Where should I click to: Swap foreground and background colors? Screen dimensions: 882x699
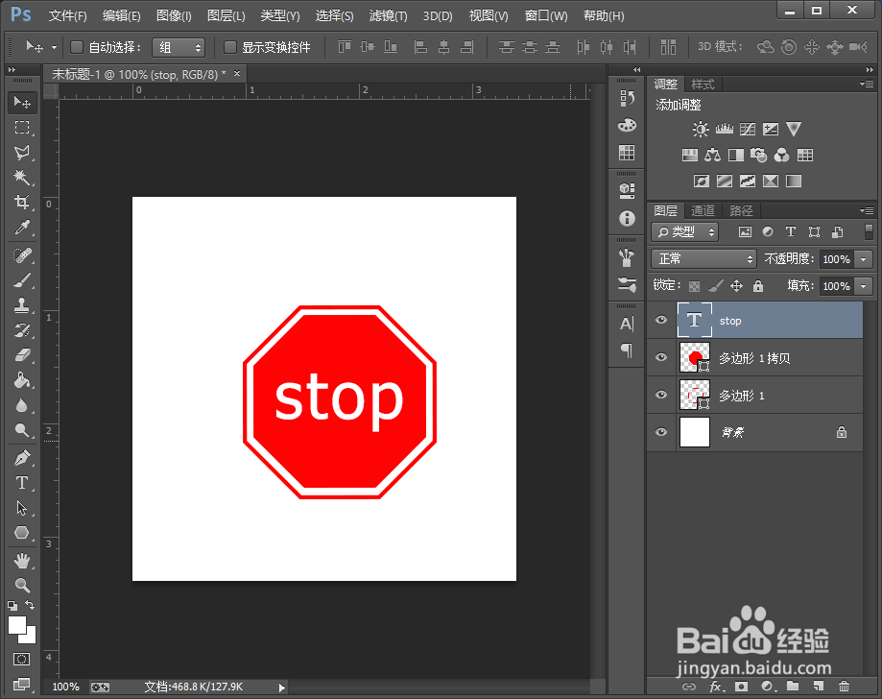[x=30, y=605]
